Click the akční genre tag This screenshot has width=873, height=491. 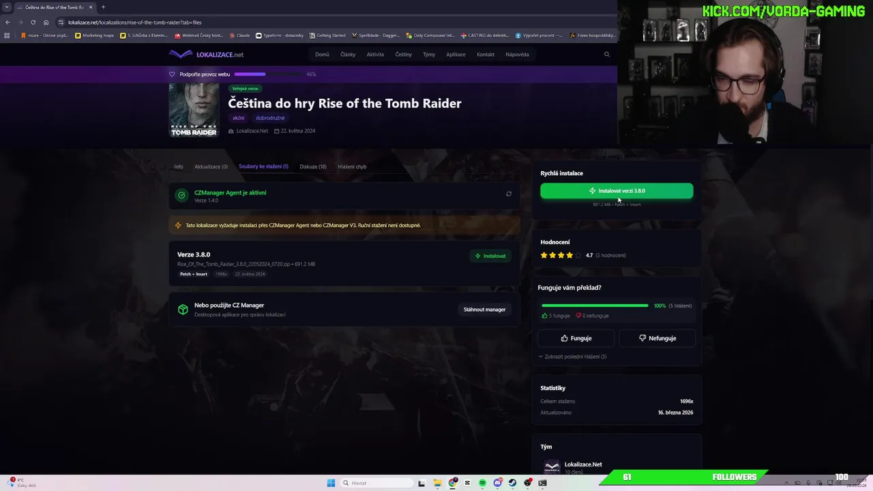[239, 118]
